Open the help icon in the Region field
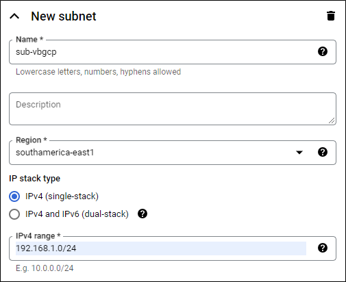This screenshot has width=346, height=282. click(323, 152)
